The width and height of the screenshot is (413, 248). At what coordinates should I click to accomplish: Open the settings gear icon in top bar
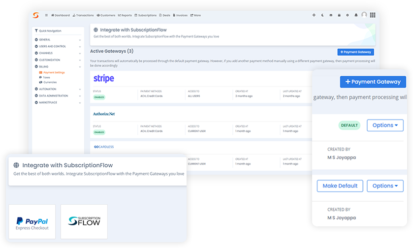pos(348,15)
